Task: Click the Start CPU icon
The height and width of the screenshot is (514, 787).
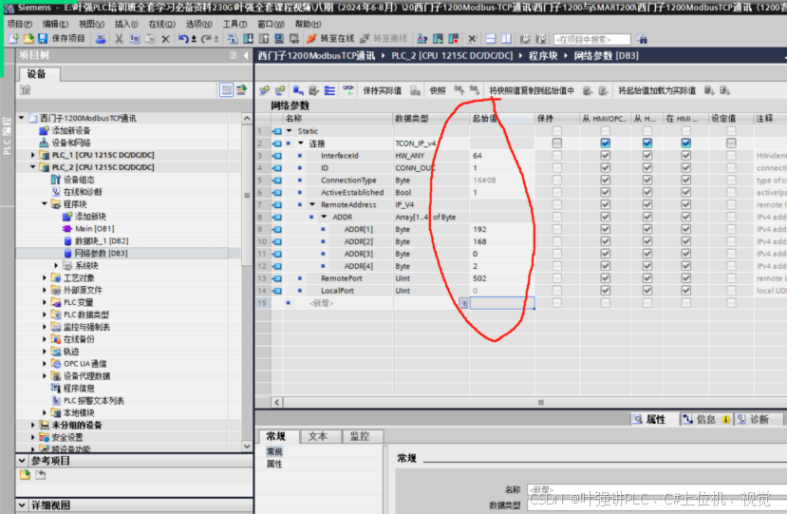Action: 439,39
